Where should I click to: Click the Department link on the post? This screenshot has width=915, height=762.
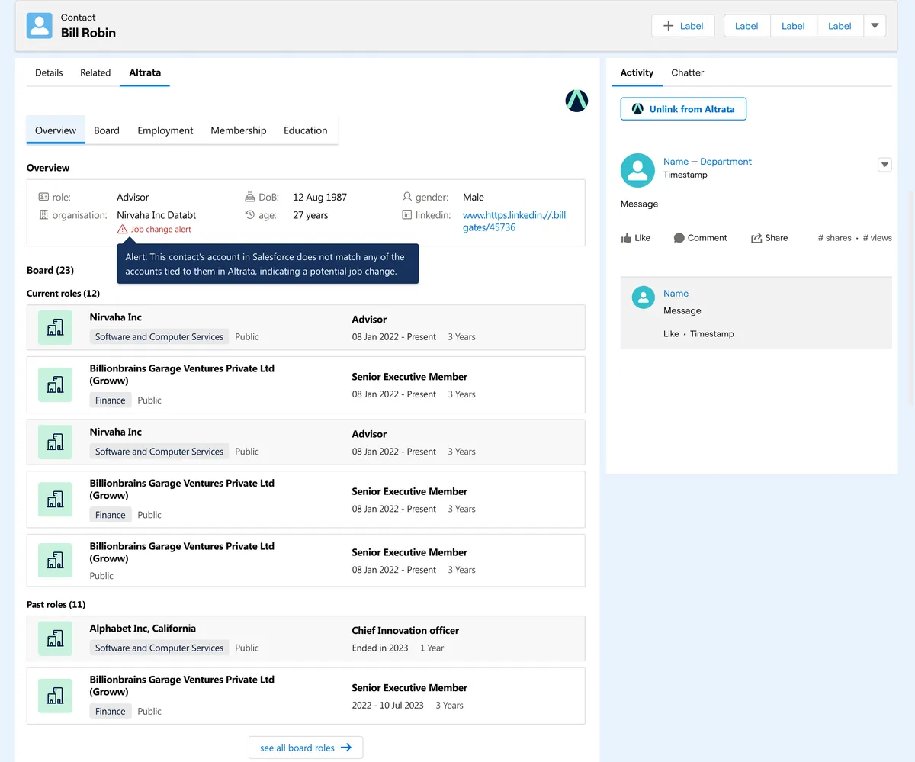(726, 162)
